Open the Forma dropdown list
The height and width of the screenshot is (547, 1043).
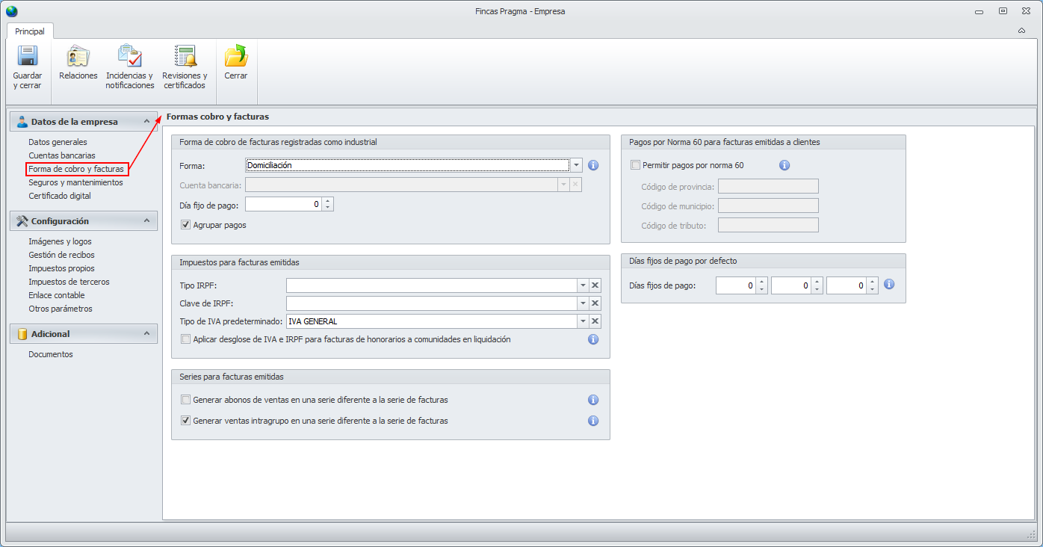576,165
